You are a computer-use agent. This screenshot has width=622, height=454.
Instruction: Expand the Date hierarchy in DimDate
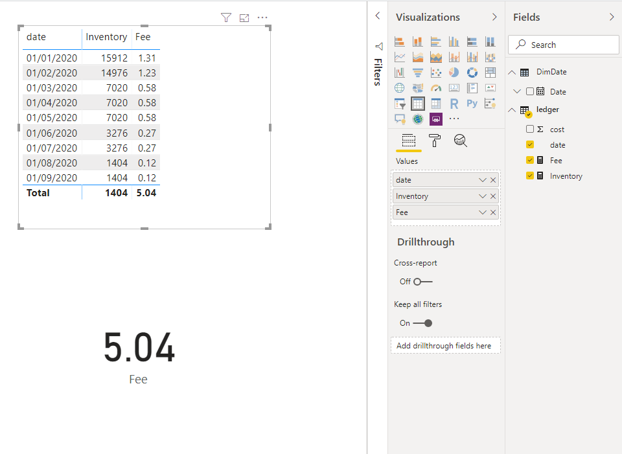pyautogui.click(x=517, y=91)
